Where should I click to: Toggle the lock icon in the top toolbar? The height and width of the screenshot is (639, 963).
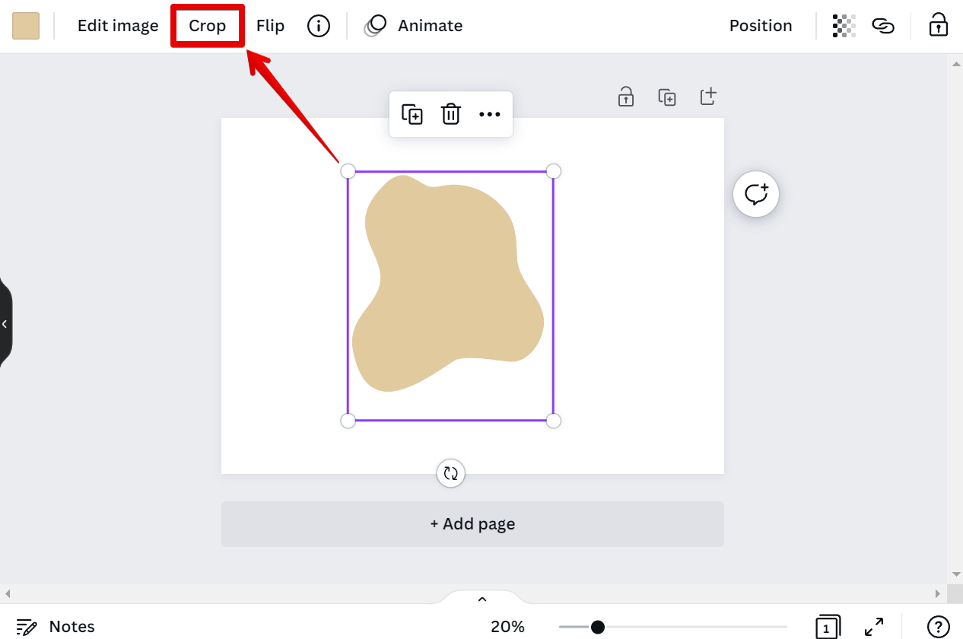pyautogui.click(x=938, y=25)
